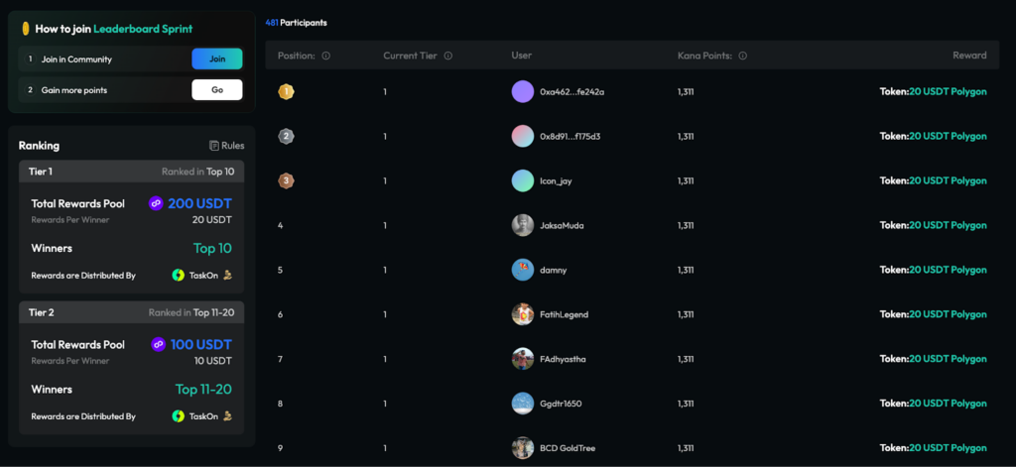Click the Join button for community

(216, 58)
